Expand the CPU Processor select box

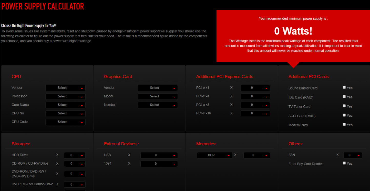(65, 96)
